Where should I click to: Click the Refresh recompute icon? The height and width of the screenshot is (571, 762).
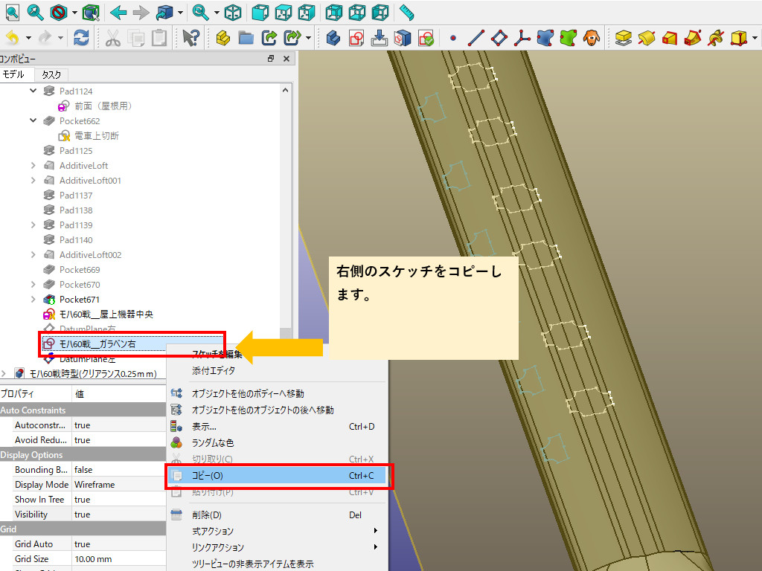click(x=81, y=38)
